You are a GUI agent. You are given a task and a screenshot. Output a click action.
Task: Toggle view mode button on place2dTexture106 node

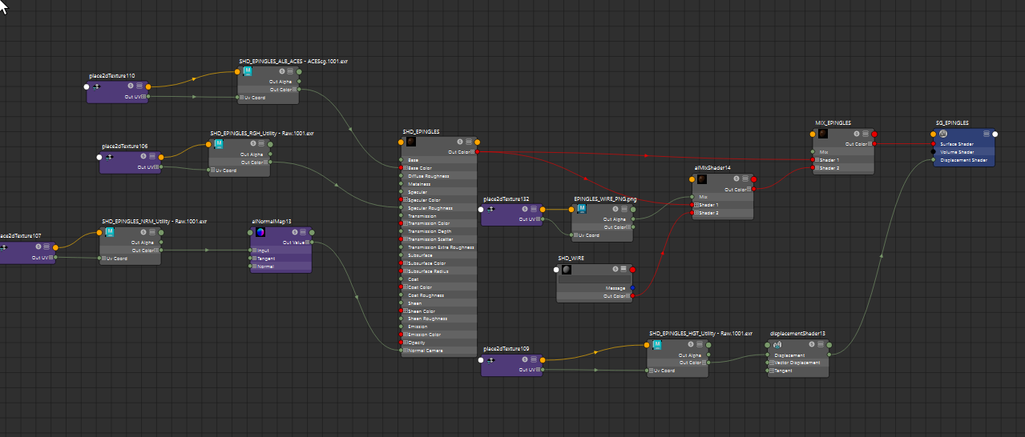(x=152, y=157)
